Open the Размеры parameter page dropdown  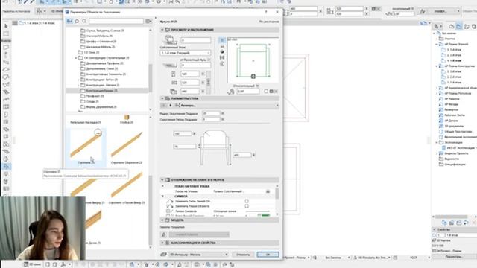point(227,106)
